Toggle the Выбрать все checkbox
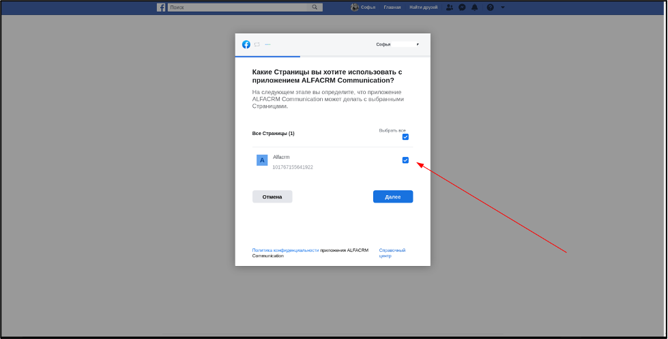The width and height of the screenshot is (668, 339). point(405,136)
